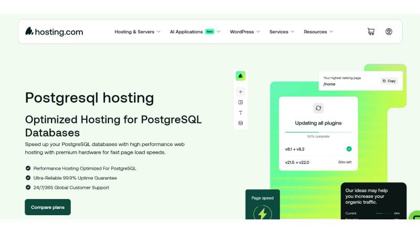This screenshot has height=233, width=420.
Task: Click the 30m left label
Action: tap(345, 162)
